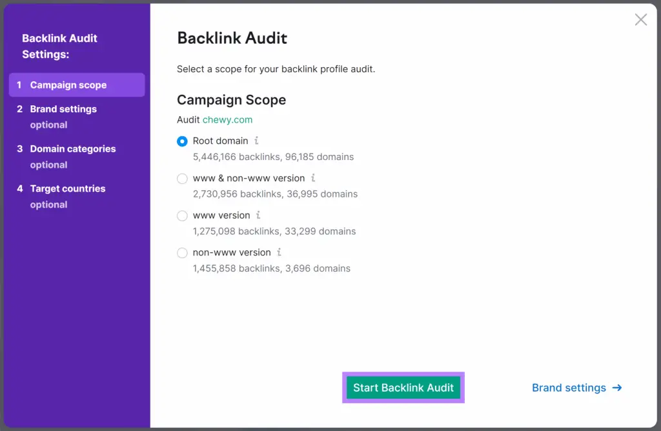Open the info tooltip icon for www version
The height and width of the screenshot is (431, 661).
tap(258, 215)
